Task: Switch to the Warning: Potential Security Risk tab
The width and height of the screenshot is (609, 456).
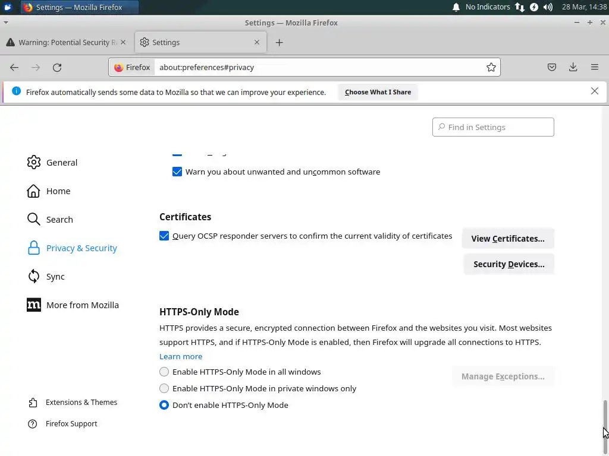Action: 64,43
